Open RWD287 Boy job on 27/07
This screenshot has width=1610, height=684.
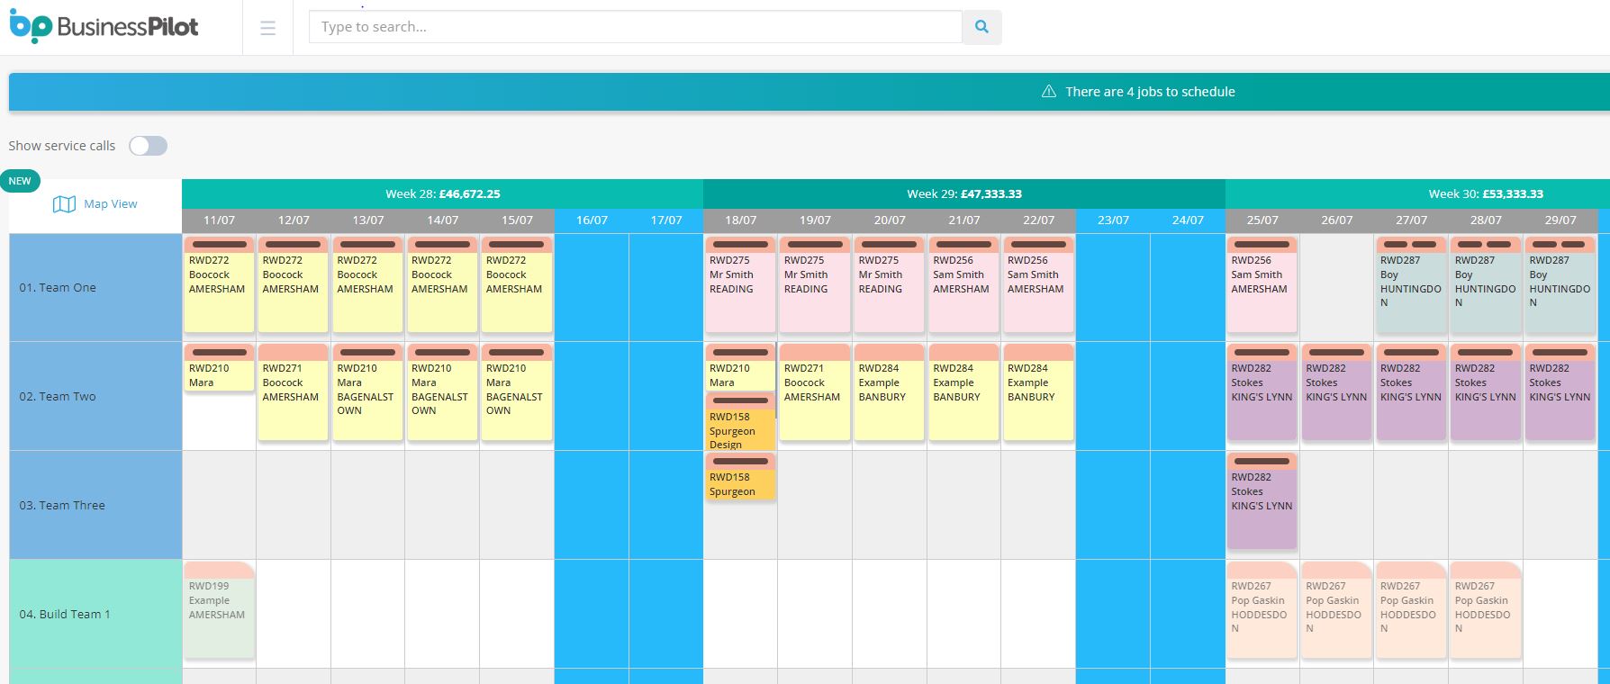(x=1410, y=283)
